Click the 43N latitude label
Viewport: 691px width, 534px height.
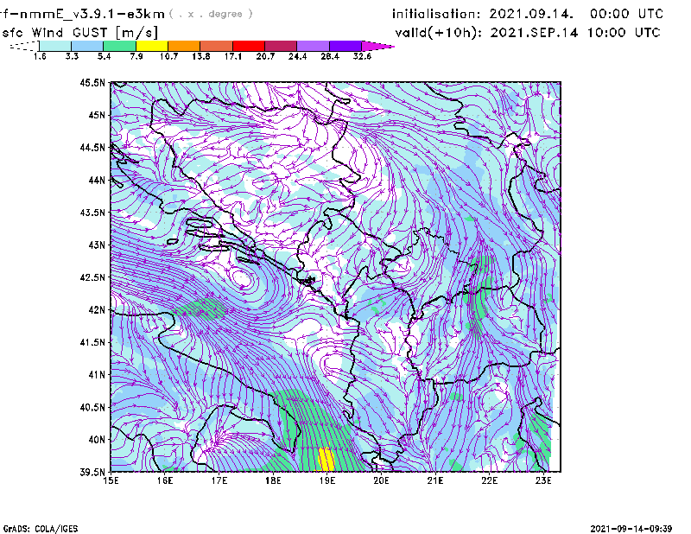97,245
